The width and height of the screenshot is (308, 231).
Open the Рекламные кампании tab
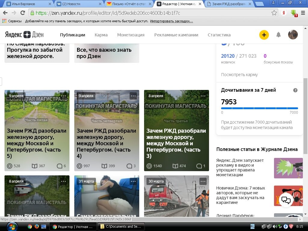(x=176, y=35)
